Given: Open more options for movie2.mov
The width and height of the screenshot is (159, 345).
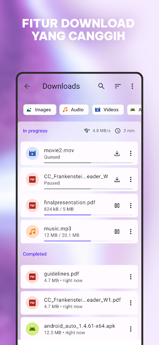Looking at the screenshot, I should tap(131, 154).
